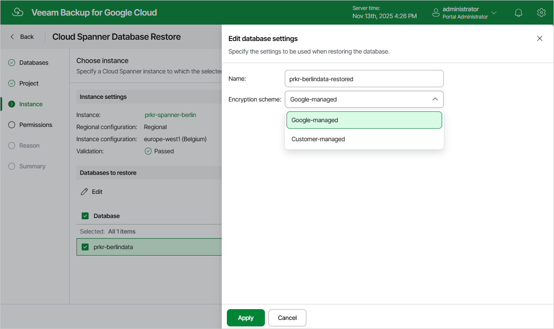Click the Portal Administrator role text

tap(465, 17)
